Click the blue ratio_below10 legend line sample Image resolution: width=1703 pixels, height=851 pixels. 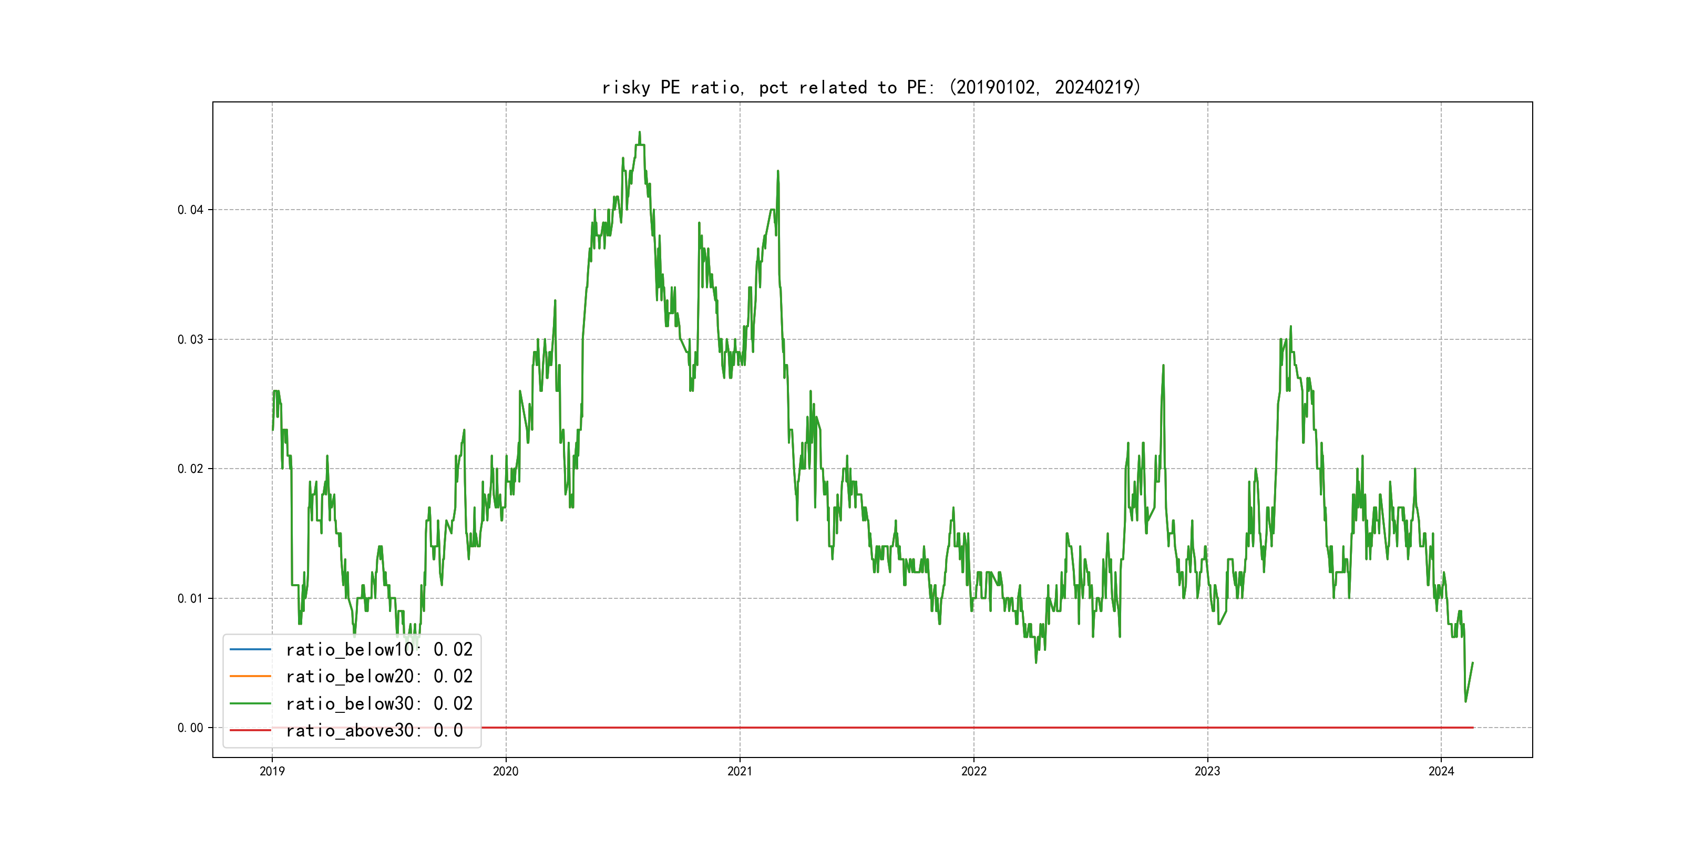(x=250, y=649)
